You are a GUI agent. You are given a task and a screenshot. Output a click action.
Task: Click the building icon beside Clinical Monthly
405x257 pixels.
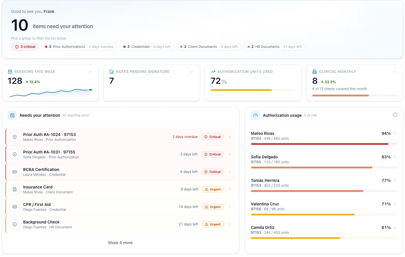point(315,72)
